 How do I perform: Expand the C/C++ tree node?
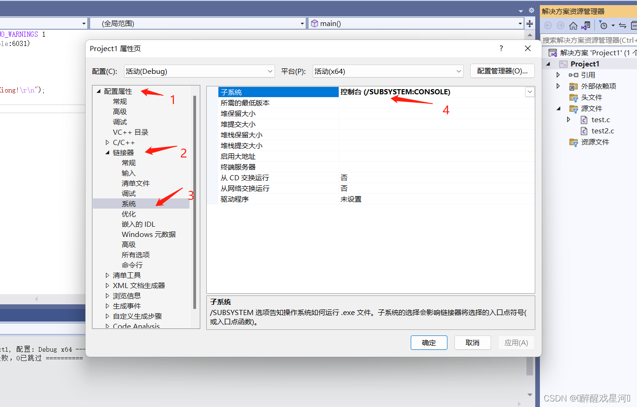point(107,142)
